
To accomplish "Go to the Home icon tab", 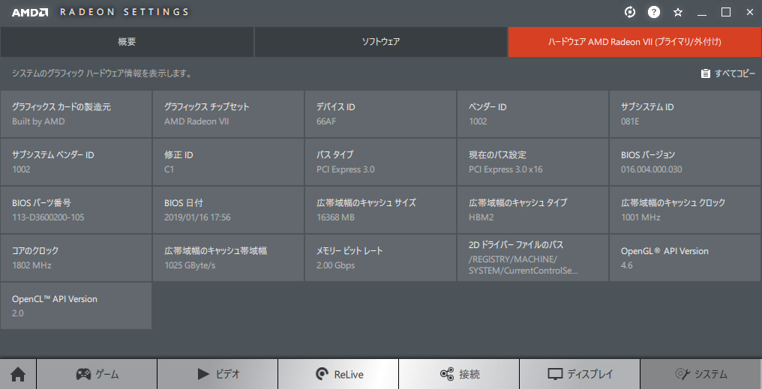I will point(18,374).
